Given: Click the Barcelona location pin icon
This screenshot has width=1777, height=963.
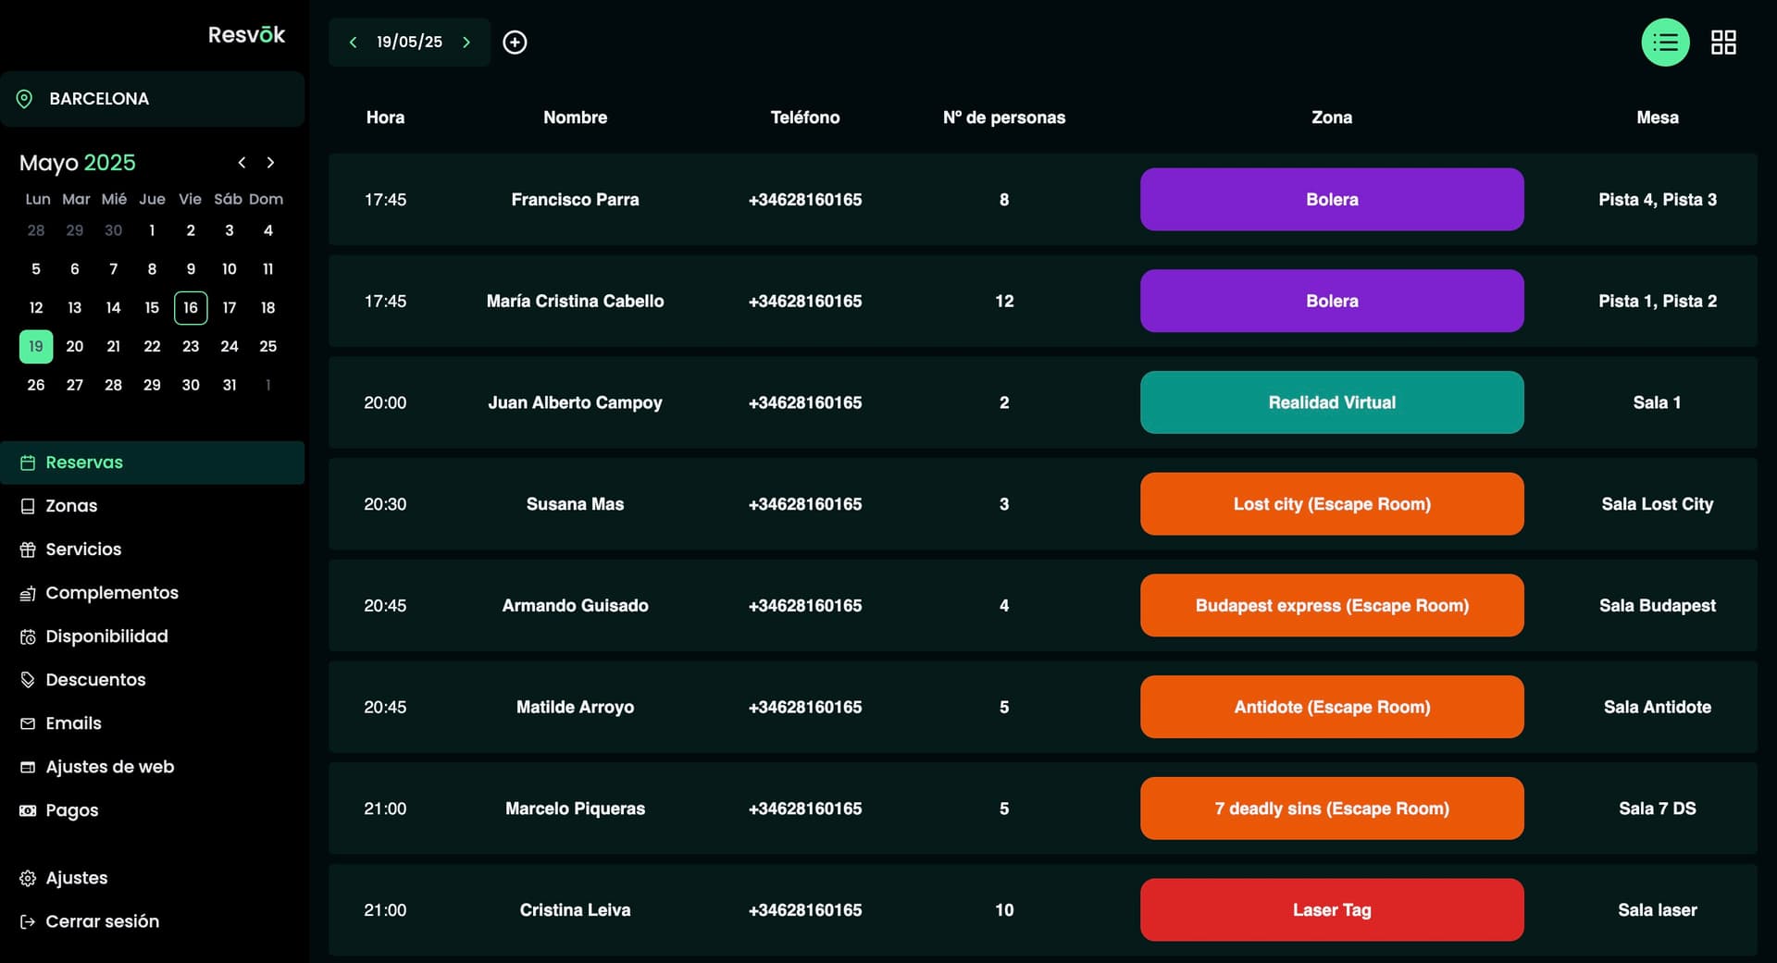Looking at the screenshot, I should (x=25, y=99).
